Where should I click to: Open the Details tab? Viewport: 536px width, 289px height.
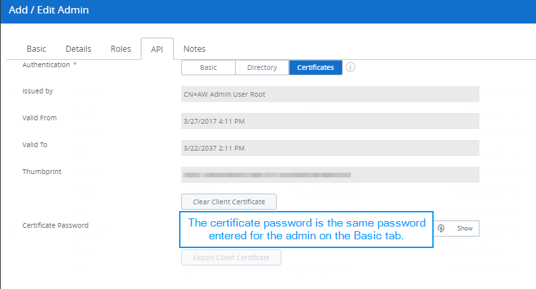tap(78, 48)
